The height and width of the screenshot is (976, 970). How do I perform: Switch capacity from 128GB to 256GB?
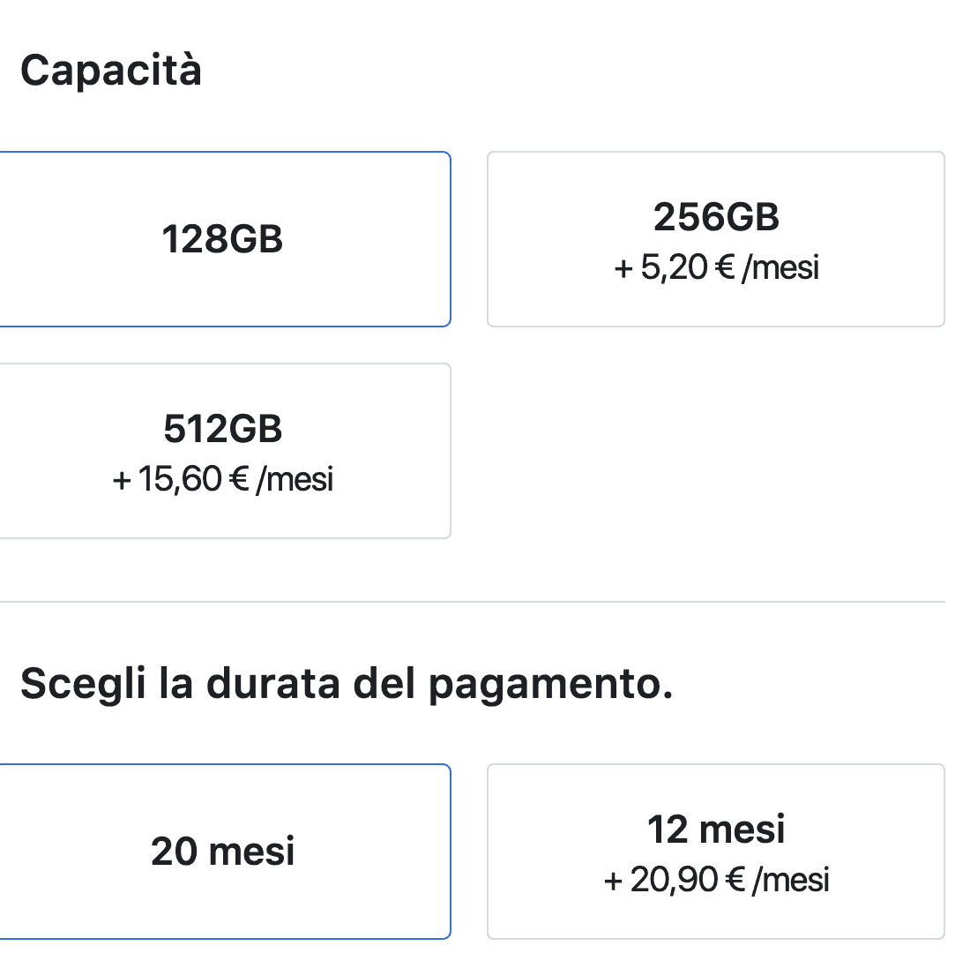pyautogui.click(x=715, y=239)
